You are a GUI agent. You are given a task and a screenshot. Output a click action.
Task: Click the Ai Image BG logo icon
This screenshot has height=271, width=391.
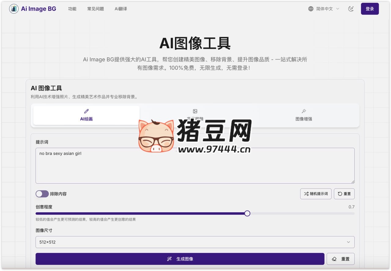14,9
